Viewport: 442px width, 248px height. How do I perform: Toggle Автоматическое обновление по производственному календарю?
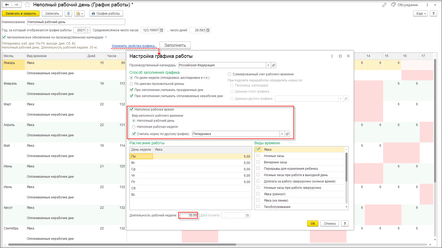[4, 37]
